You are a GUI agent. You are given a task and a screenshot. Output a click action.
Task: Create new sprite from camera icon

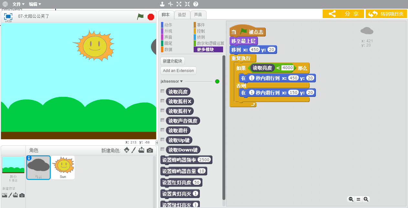(150, 150)
